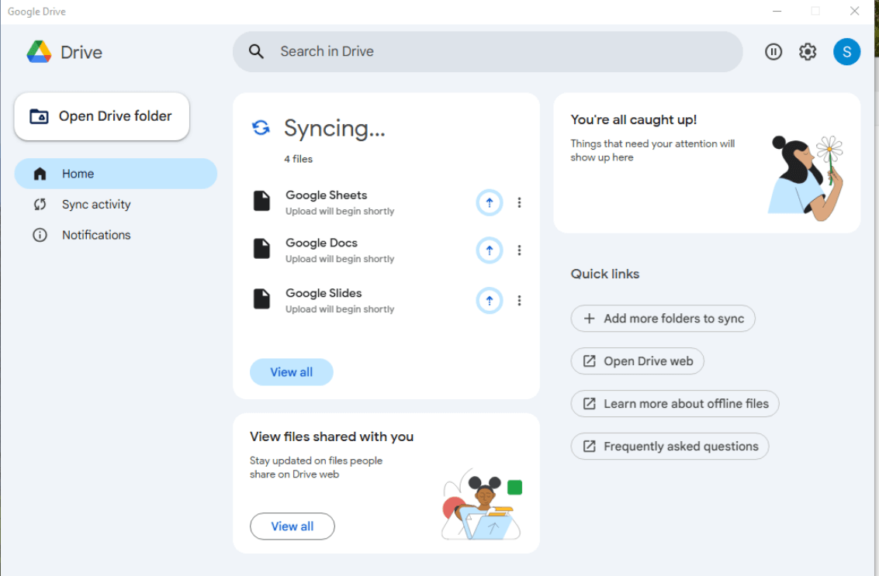Open more options for Google Slides file
The height and width of the screenshot is (576, 879).
[x=519, y=301]
